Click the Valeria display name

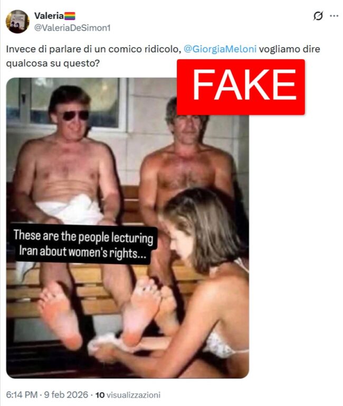[x=49, y=16]
